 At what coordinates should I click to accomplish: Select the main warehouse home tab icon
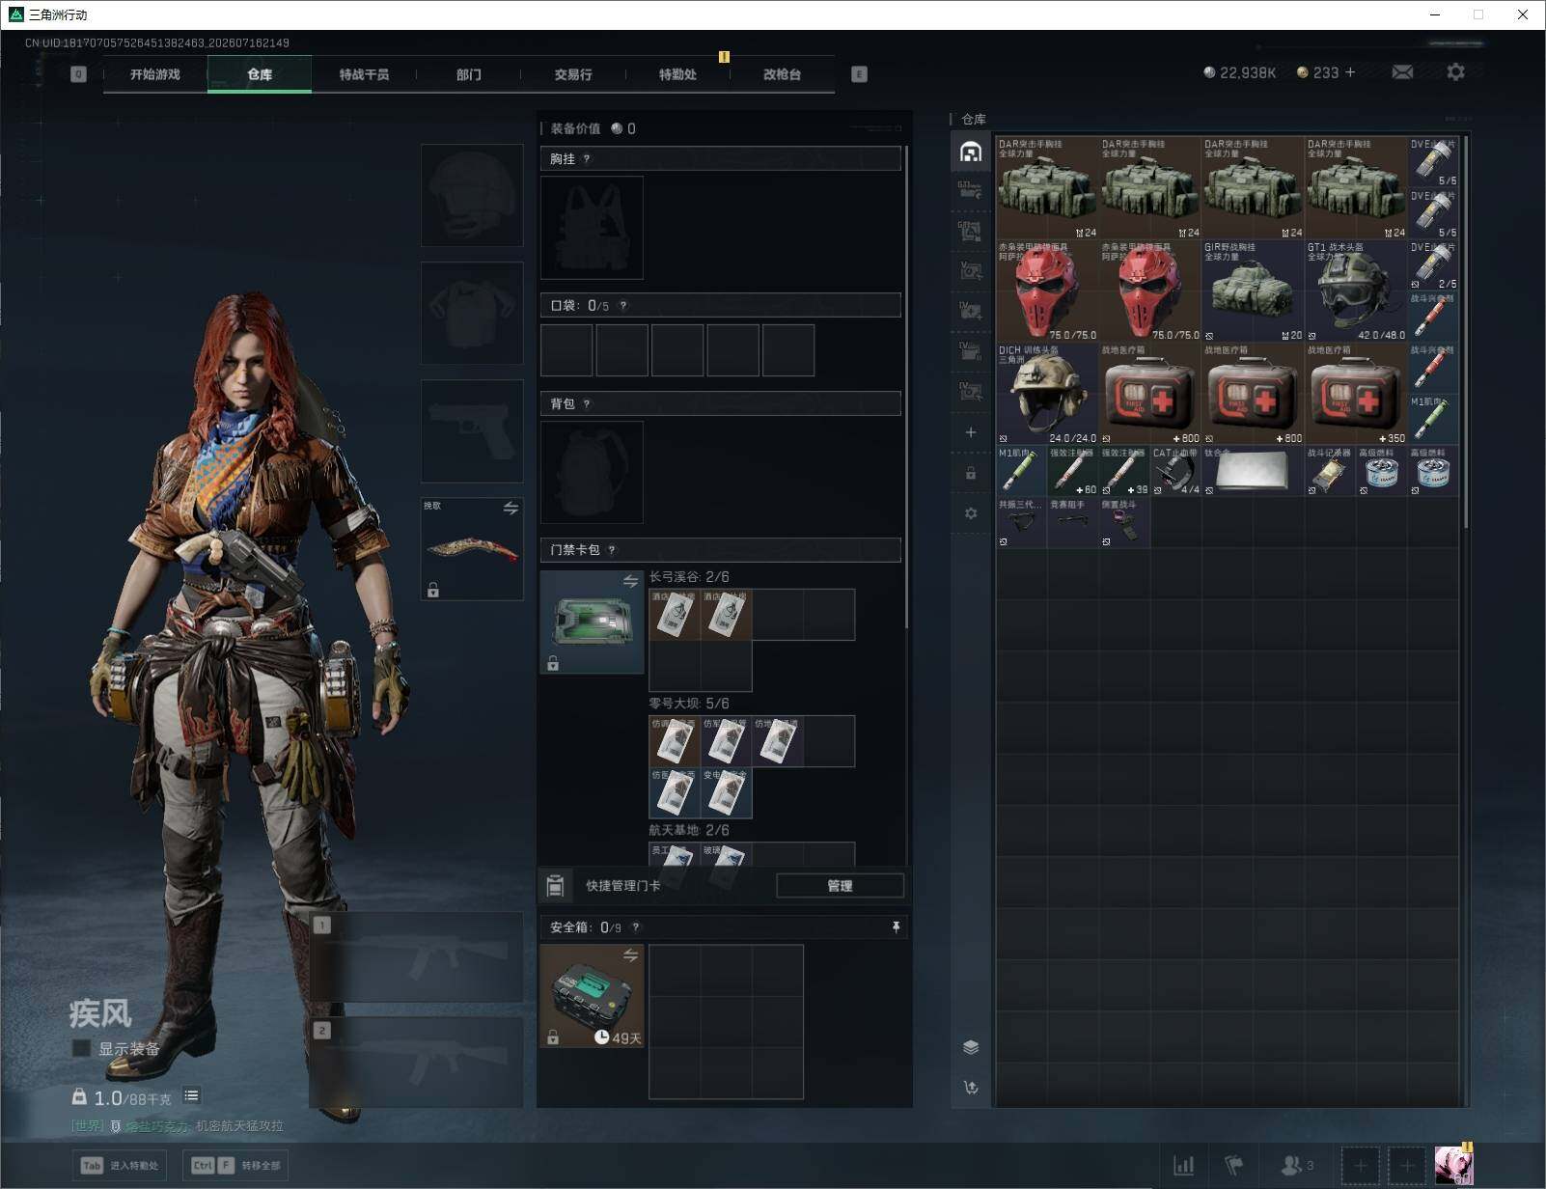pyautogui.click(x=971, y=152)
